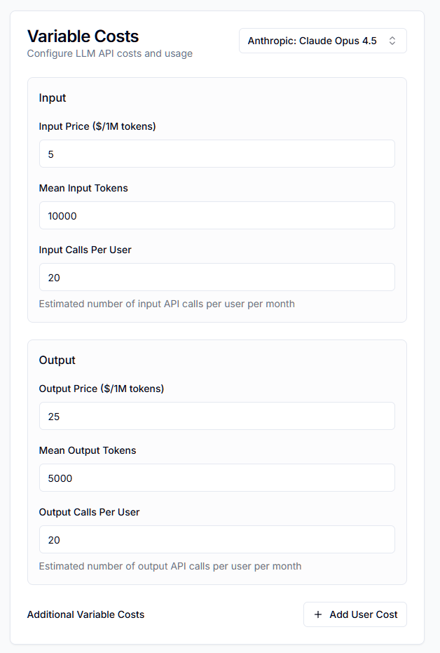Open the Anthropic: Claude Opus 4.5 model dropdown

coord(322,40)
